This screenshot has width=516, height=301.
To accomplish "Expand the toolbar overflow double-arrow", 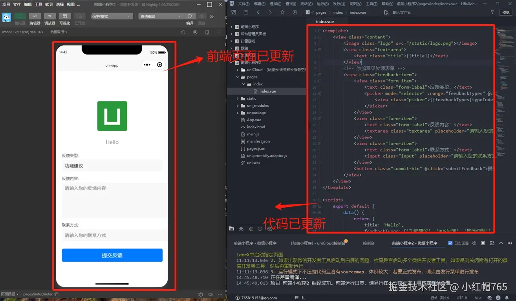I will pos(212,16).
